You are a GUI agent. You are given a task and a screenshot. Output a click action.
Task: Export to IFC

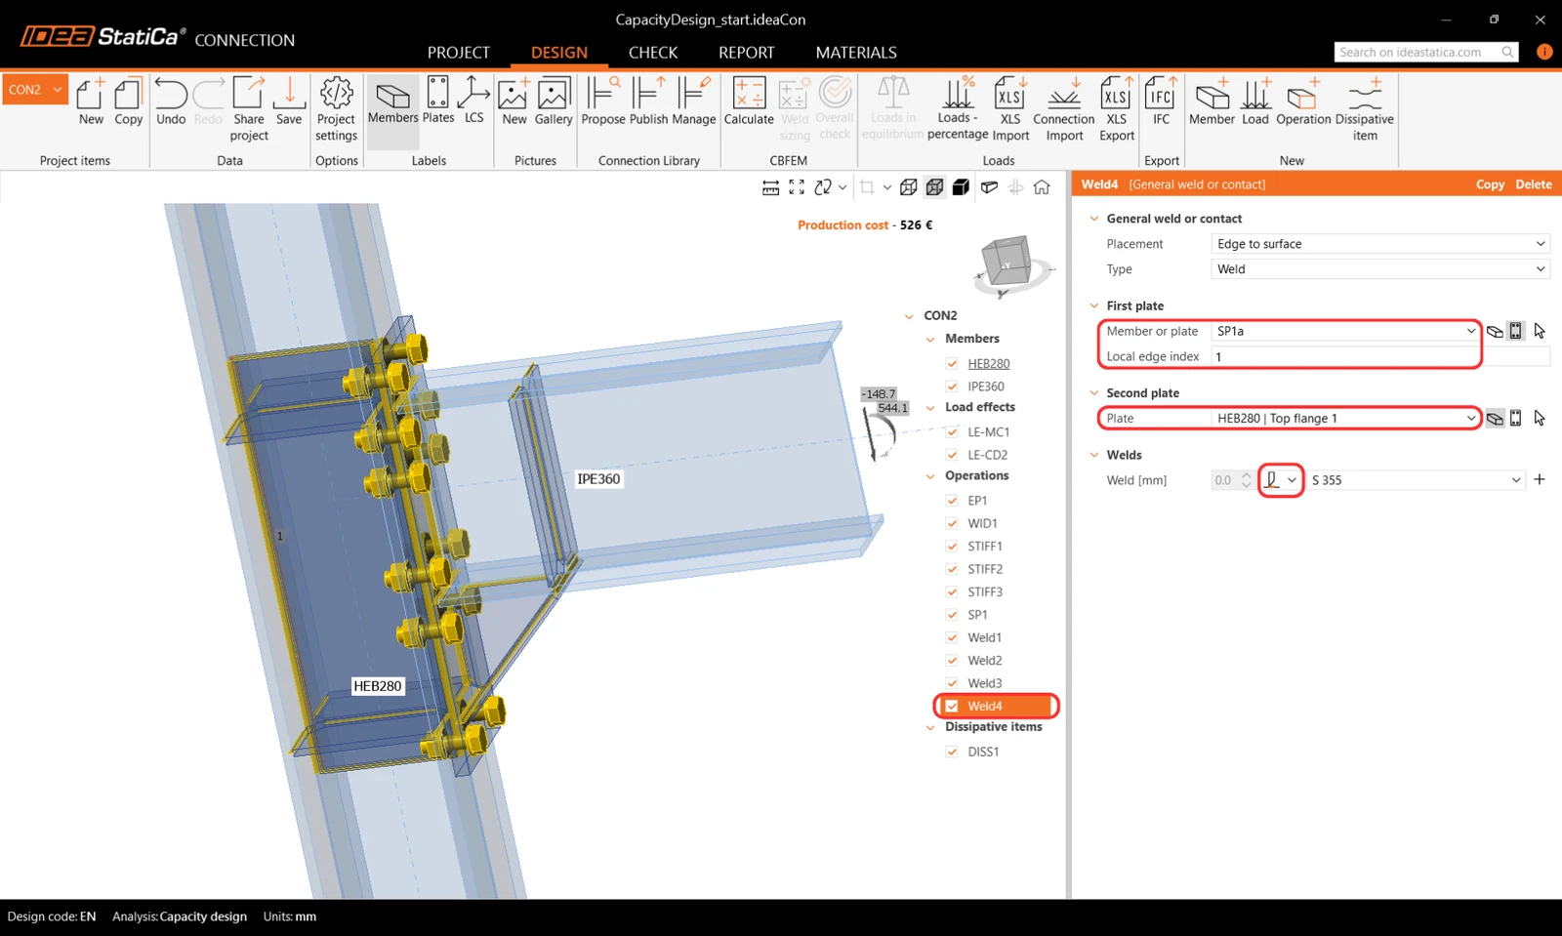[1161, 102]
